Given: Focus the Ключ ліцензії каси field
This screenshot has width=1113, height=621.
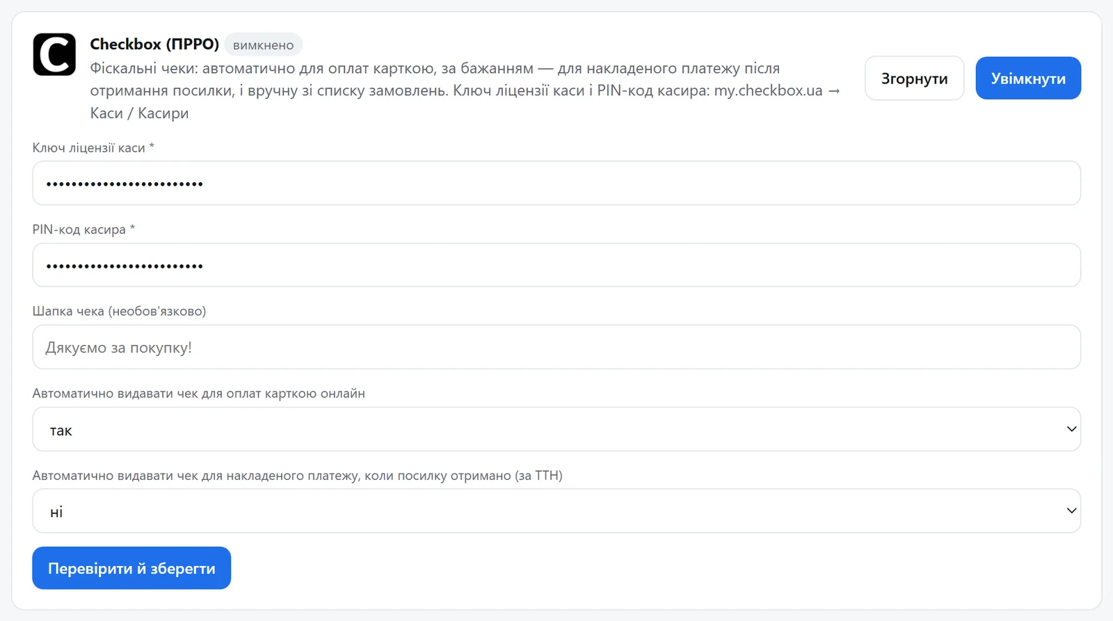Looking at the screenshot, I should tap(556, 184).
